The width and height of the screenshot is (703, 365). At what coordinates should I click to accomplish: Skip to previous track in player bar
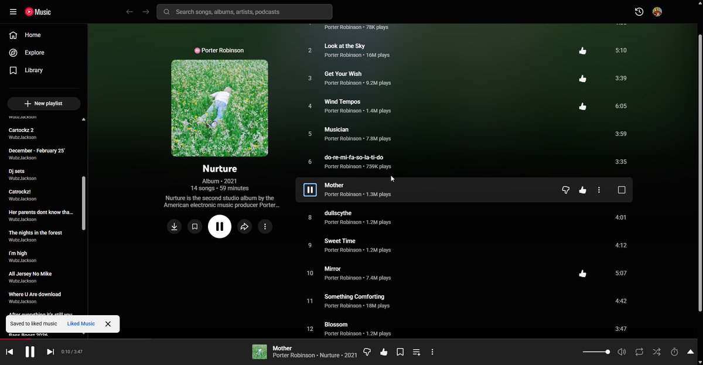coord(9,352)
